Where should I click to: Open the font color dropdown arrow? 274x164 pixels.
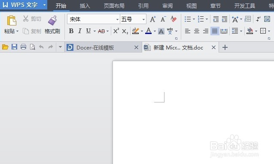pos(155,31)
